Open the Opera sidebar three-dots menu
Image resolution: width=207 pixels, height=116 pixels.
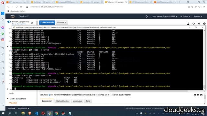click(x=3, y=105)
